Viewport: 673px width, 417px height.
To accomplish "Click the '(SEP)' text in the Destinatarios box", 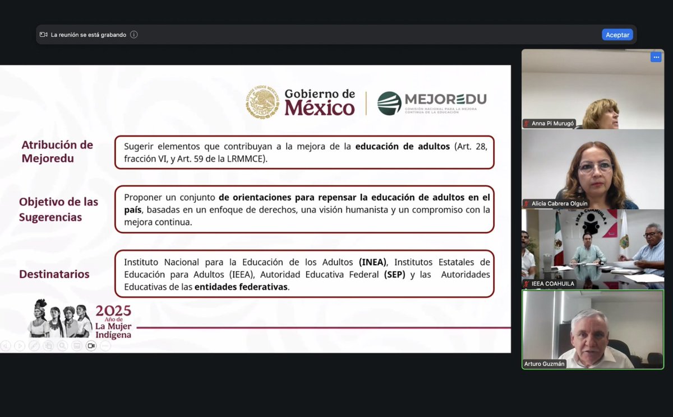I will click(394, 274).
